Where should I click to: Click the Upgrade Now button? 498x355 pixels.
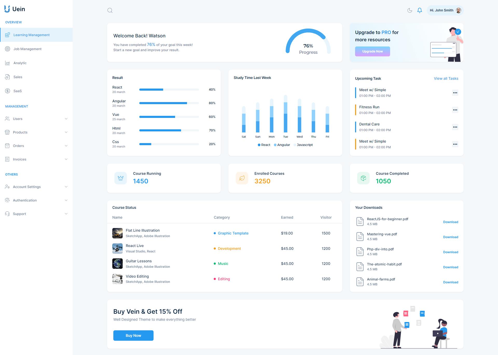(x=372, y=51)
